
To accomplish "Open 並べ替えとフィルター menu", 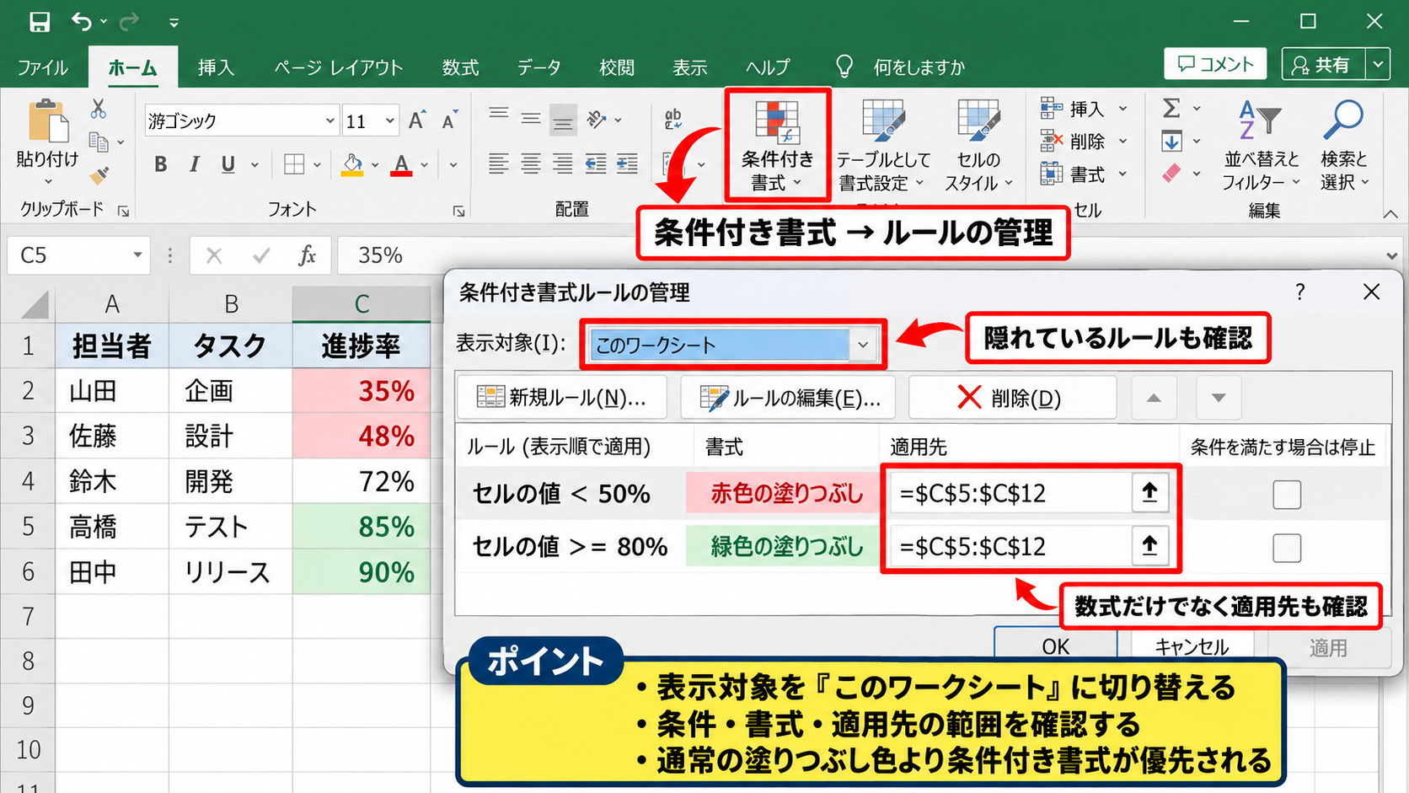I will [1261, 145].
